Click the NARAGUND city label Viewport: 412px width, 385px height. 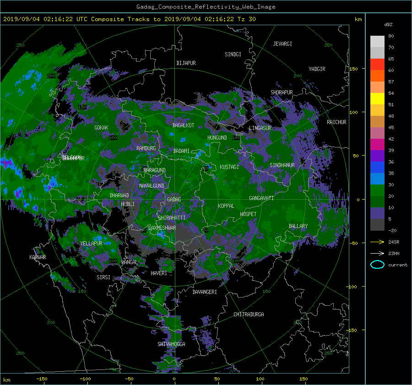pyautogui.click(x=155, y=170)
